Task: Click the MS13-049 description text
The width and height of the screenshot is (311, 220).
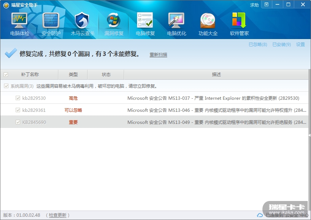Action: tap(217, 122)
